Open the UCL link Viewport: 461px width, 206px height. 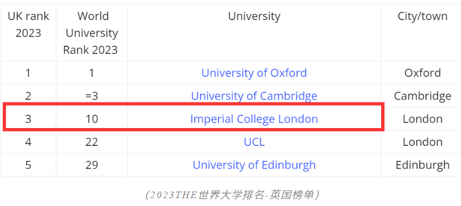click(254, 142)
